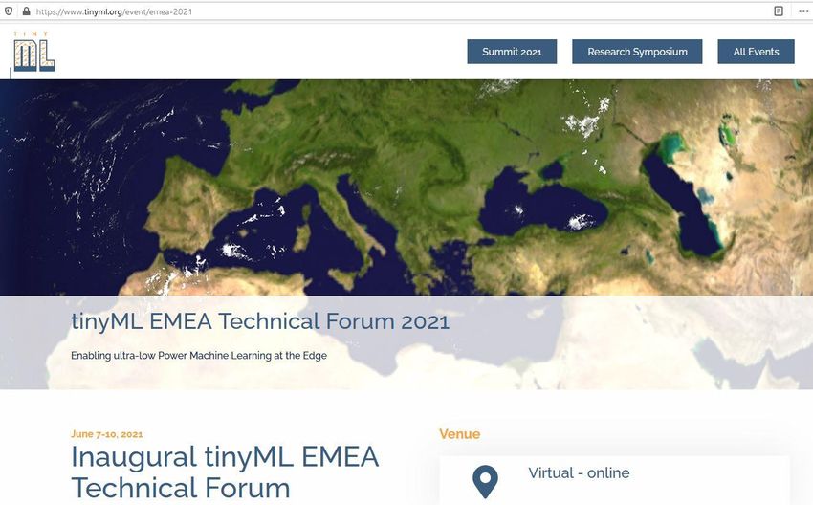The image size is (813, 505).
Task: Click the venue map pin icon
Action: [x=485, y=482]
